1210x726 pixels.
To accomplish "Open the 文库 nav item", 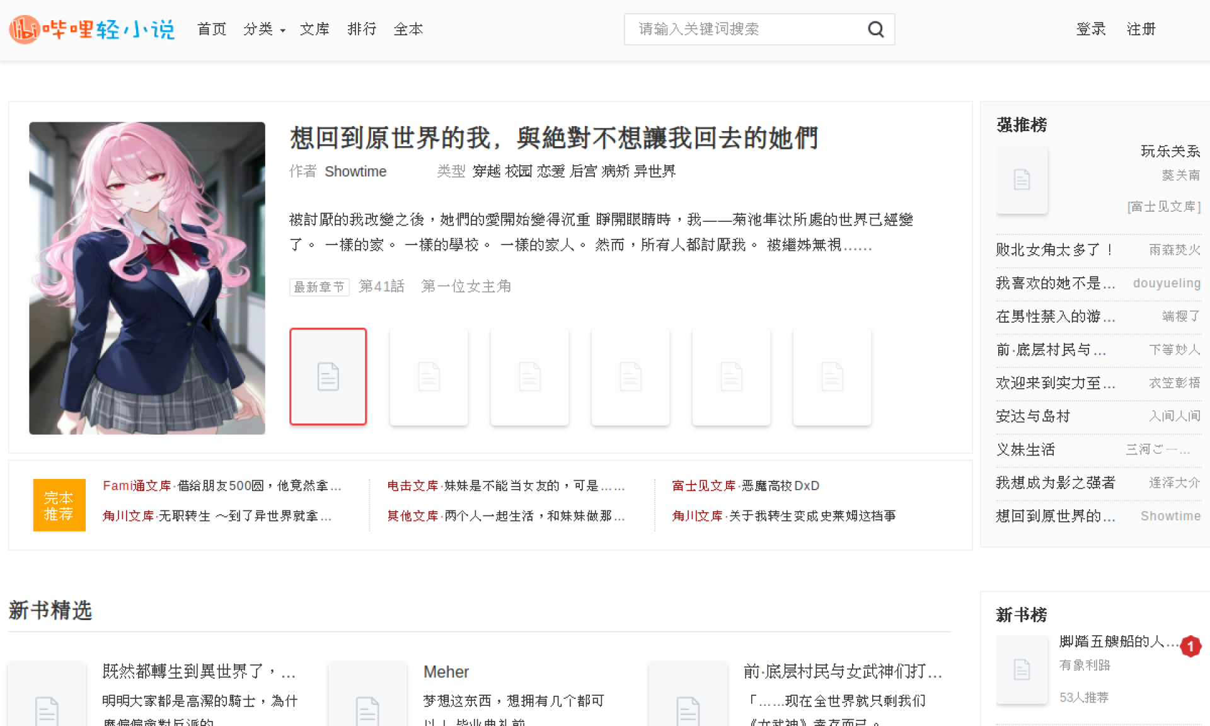I will 314,29.
